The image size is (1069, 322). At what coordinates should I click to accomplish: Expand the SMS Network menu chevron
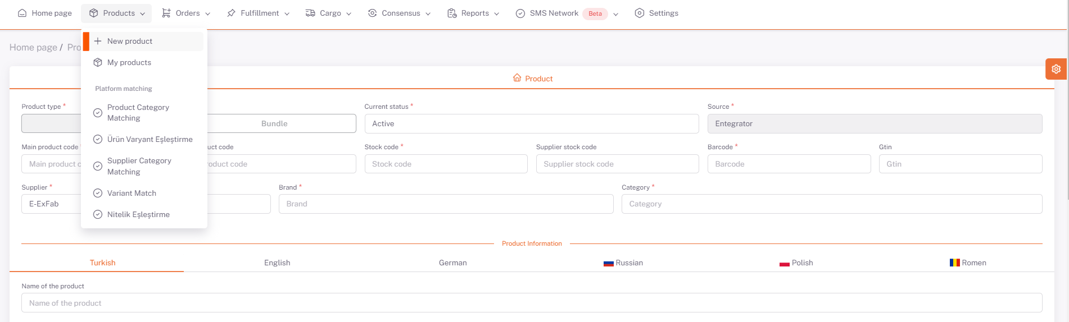click(615, 14)
